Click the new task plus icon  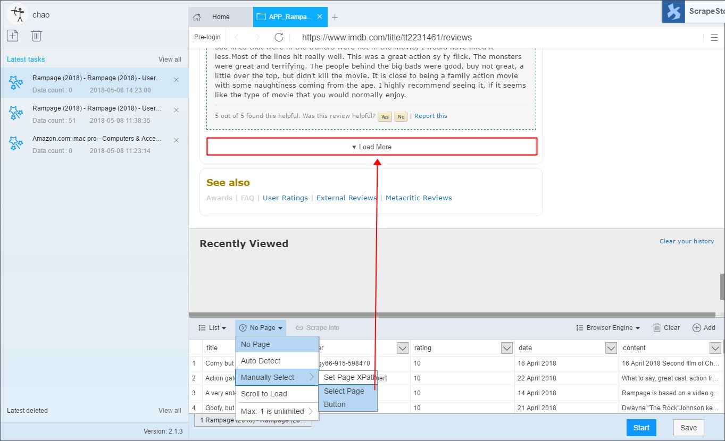pyautogui.click(x=12, y=36)
